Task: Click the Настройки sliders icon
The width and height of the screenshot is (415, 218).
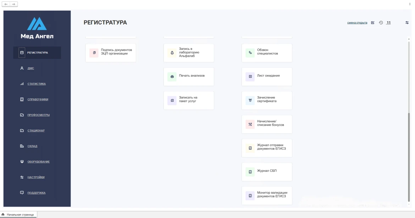Action: [22, 177]
